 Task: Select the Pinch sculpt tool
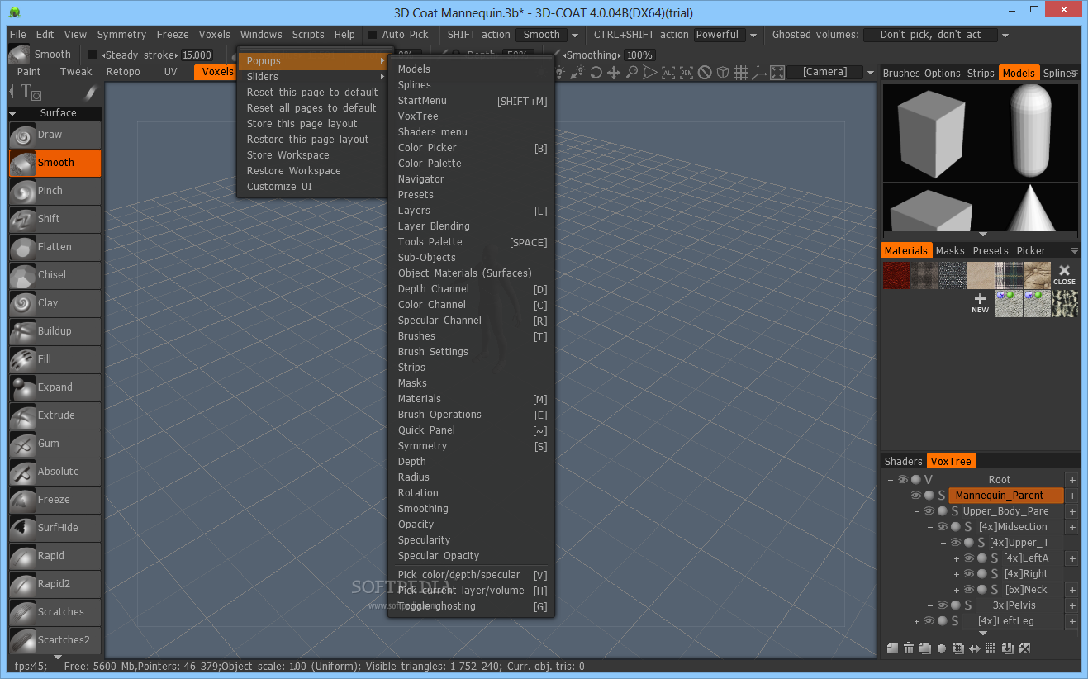coord(55,191)
